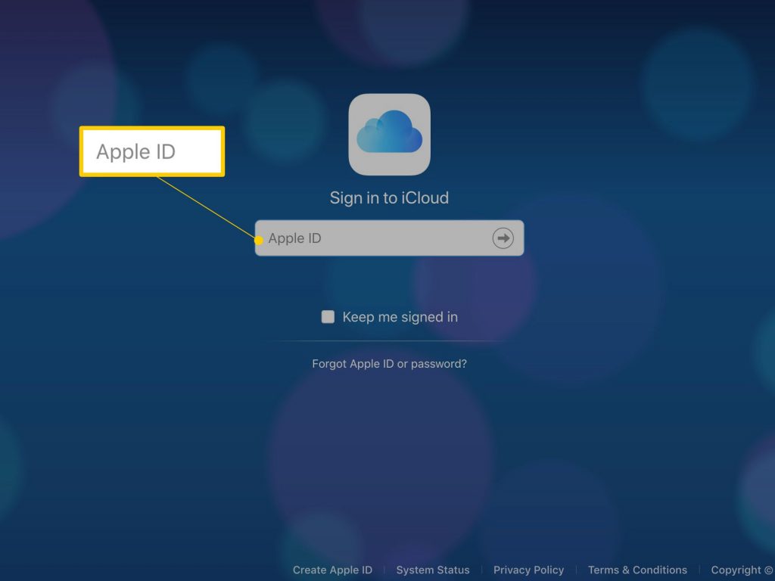Click the iCloud cloud logo icon

point(389,134)
